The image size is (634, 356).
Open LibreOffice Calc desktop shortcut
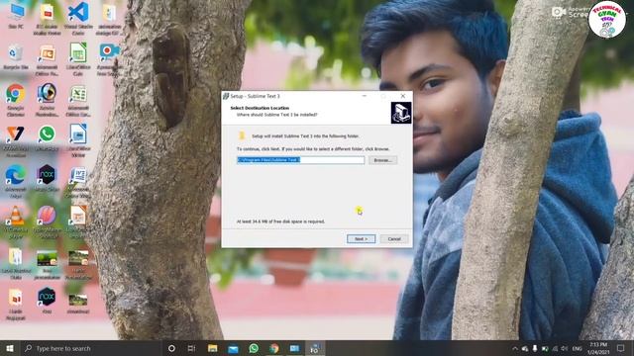tap(78, 58)
